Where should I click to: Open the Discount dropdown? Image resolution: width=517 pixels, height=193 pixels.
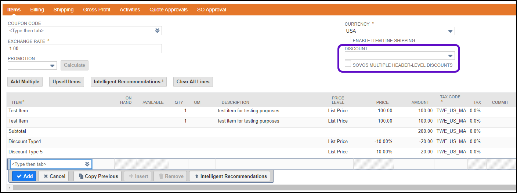pyautogui.click(x=450, y=56)
